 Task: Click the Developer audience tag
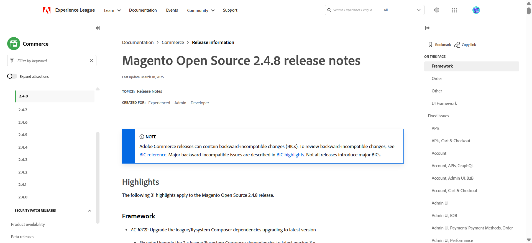click(200, 103)
